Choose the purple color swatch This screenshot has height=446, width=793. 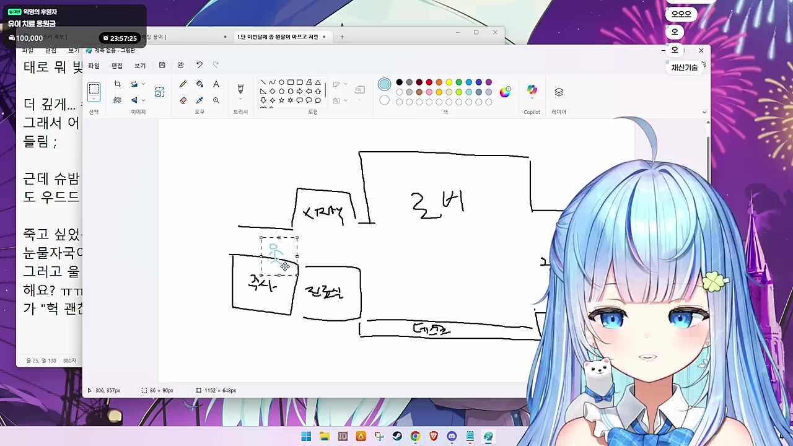coord(489,82)
